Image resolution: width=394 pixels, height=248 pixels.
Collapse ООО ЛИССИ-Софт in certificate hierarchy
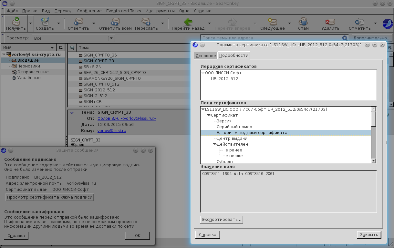click(x=203, y=73)
